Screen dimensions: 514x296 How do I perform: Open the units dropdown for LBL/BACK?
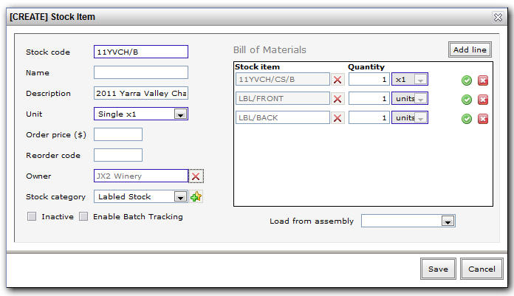(x=410, y=117)
